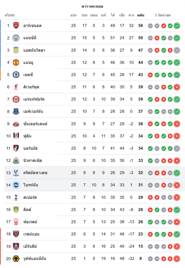The image size is (185, 268).
Task: Open the แอสตันวิลลา team link
Action: (x=34, y=50)
